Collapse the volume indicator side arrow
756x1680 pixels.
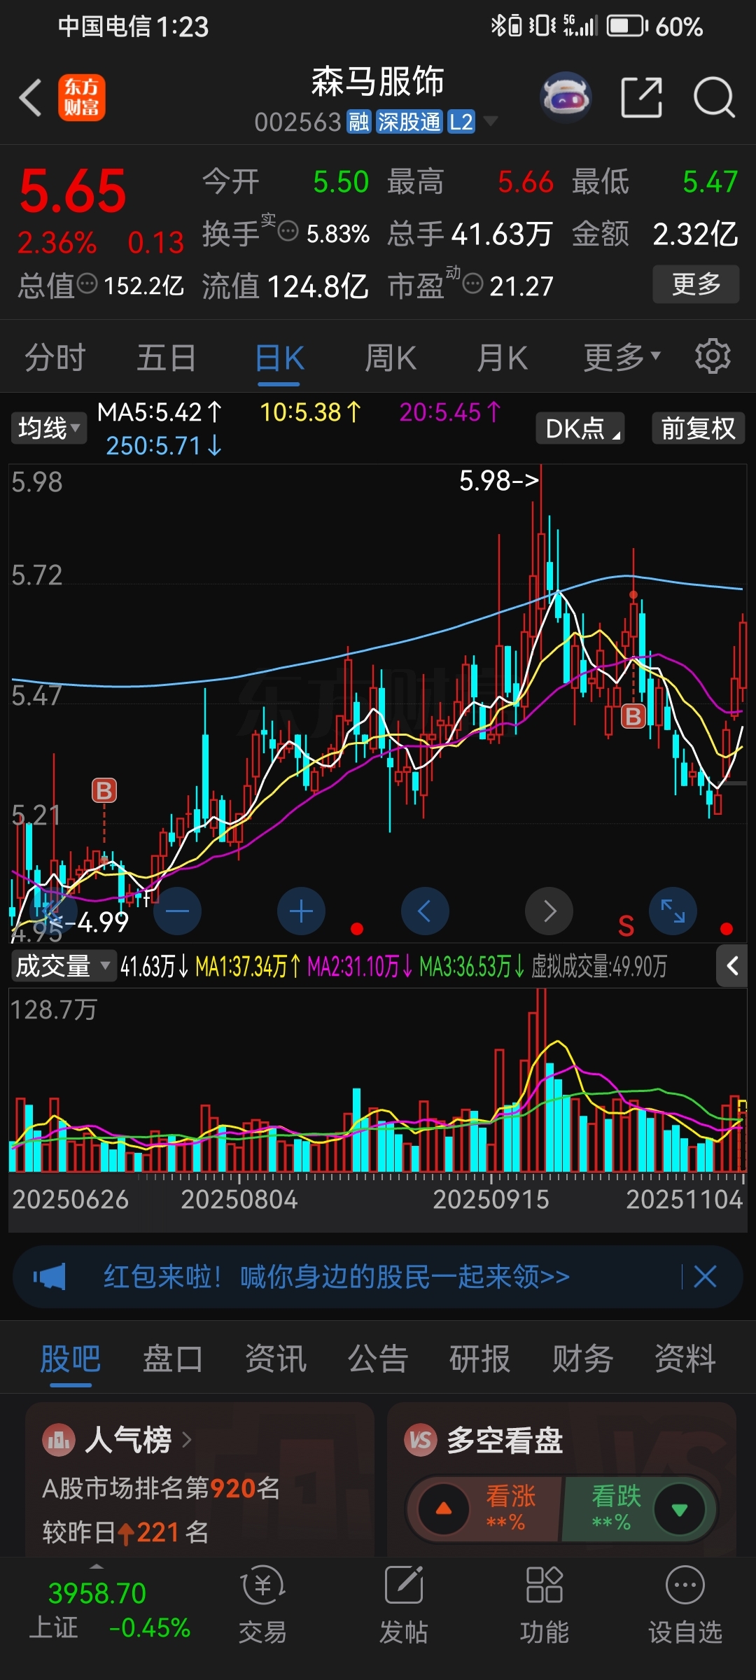tap(732, 967)
